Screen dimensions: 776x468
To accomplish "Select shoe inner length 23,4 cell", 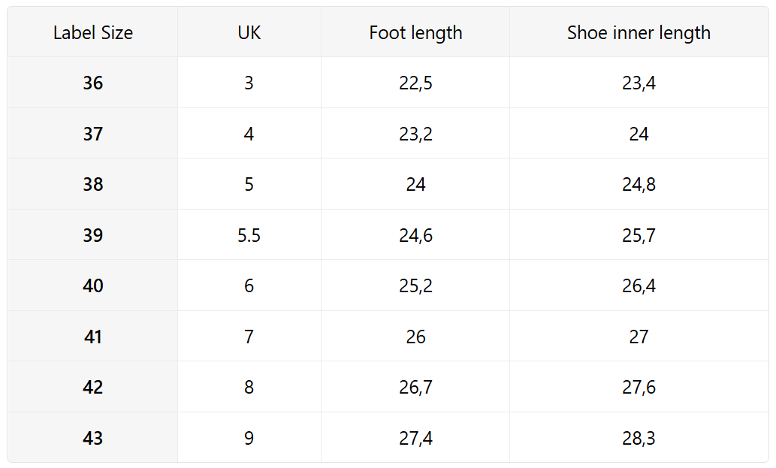I will click(x=639, y=83).
